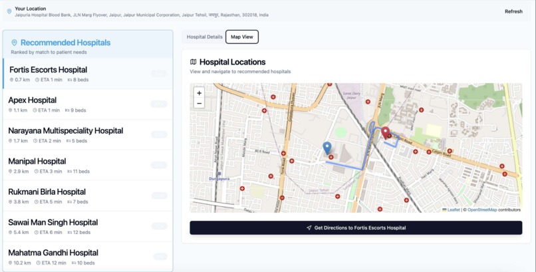
Task: Click the Jaipuria Hospital Blood Bank address text
Action: pyautogui.click(x=142, y=15)
